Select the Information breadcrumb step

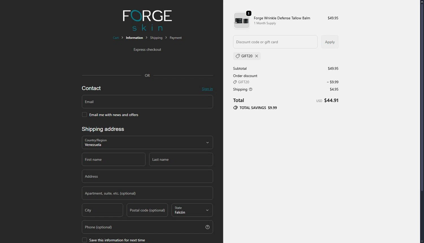[x=134, y=38]
